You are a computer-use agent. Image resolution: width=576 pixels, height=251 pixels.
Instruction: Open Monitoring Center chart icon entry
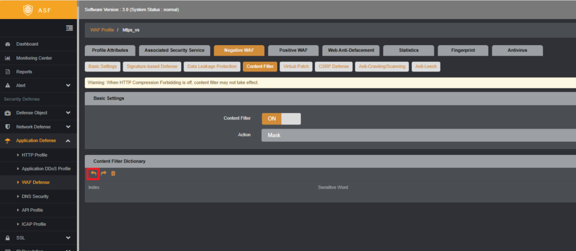7,58
